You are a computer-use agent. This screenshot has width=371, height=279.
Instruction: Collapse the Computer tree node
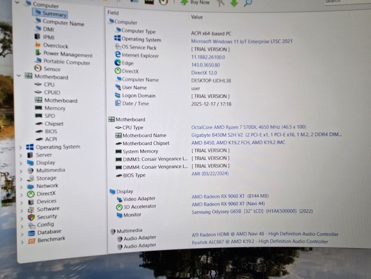pyautogui.click(x=17, y=2)
